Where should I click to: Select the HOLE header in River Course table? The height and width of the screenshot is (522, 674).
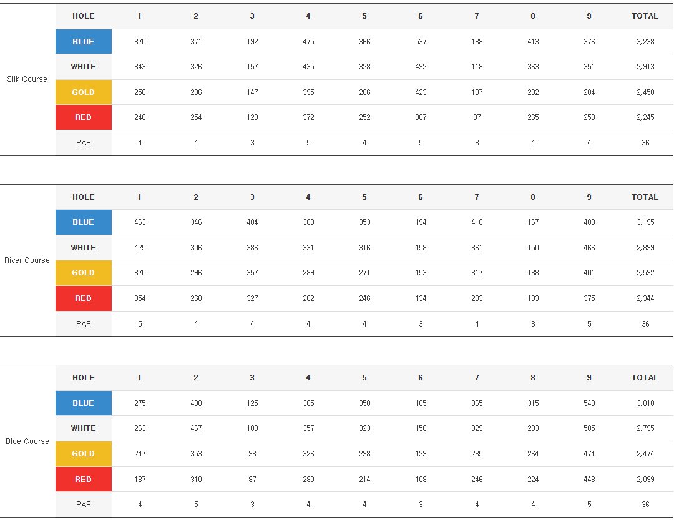tap(83, 197)
